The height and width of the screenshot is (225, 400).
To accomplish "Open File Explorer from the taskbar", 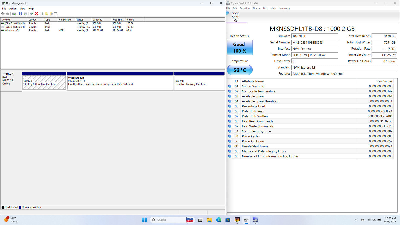I will 209,220.
